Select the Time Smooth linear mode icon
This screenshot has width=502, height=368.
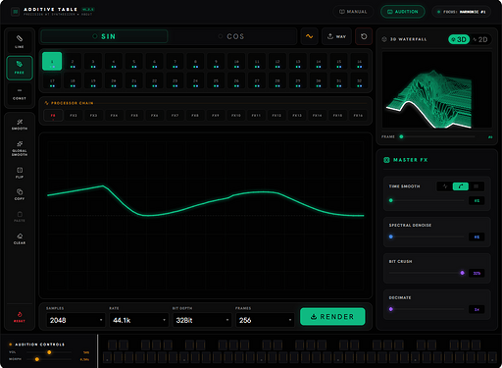point(445,186)
